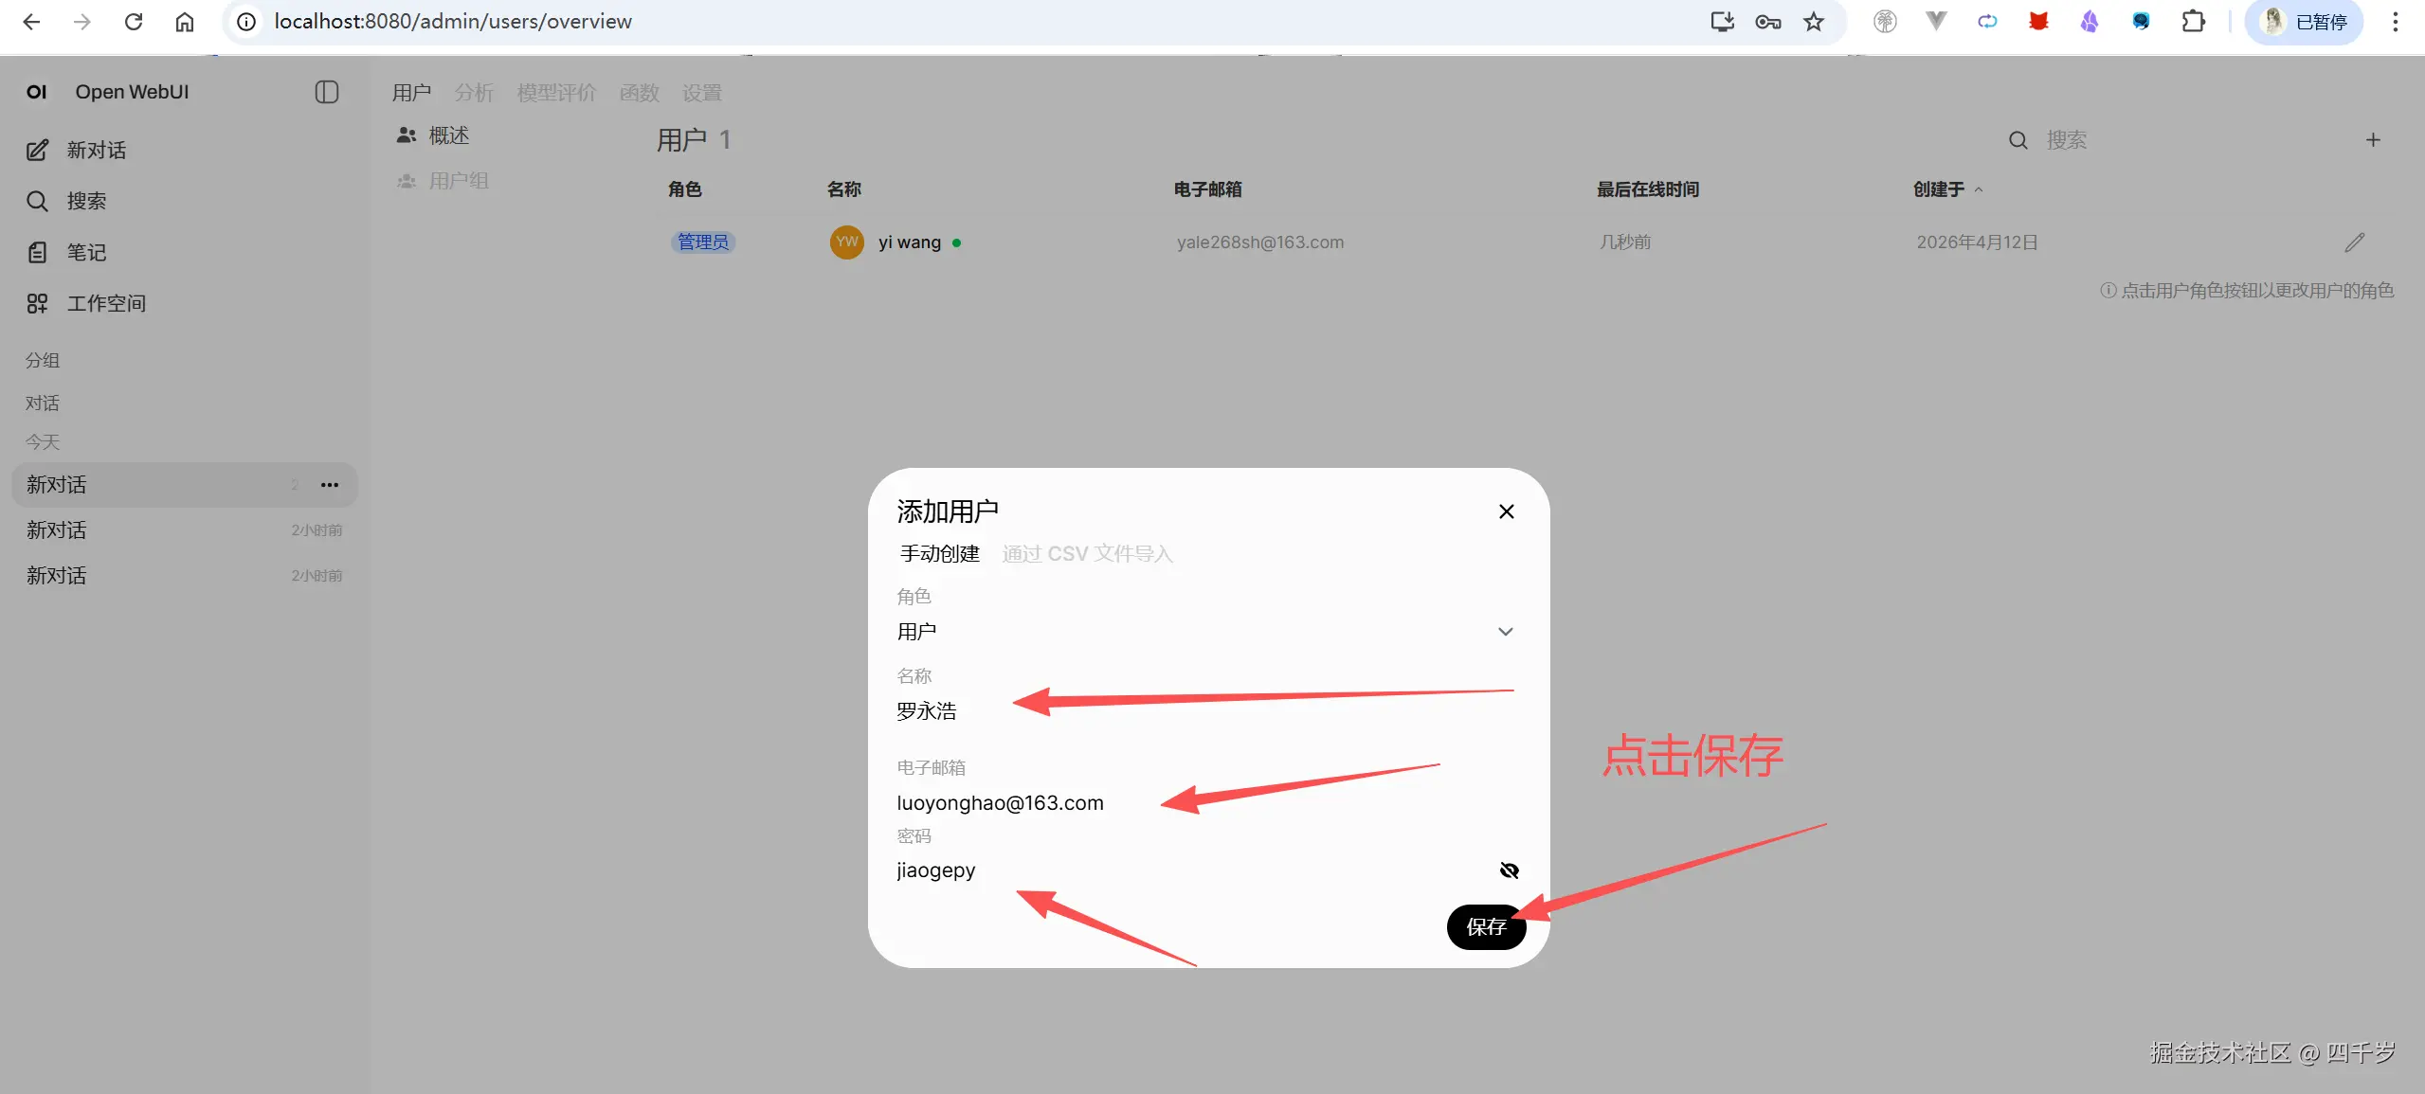This screenshot has width=2425, height=1094.
Task: Open the three-dot menu on the highlighted 新对话
Action: coord(329,484)
